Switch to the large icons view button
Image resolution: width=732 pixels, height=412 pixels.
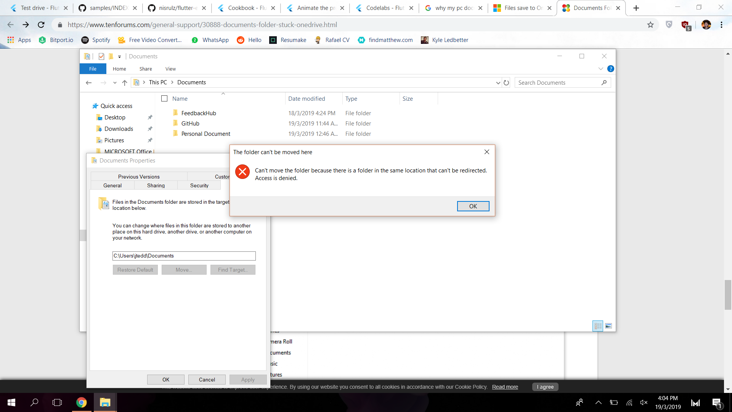(608, 326)
